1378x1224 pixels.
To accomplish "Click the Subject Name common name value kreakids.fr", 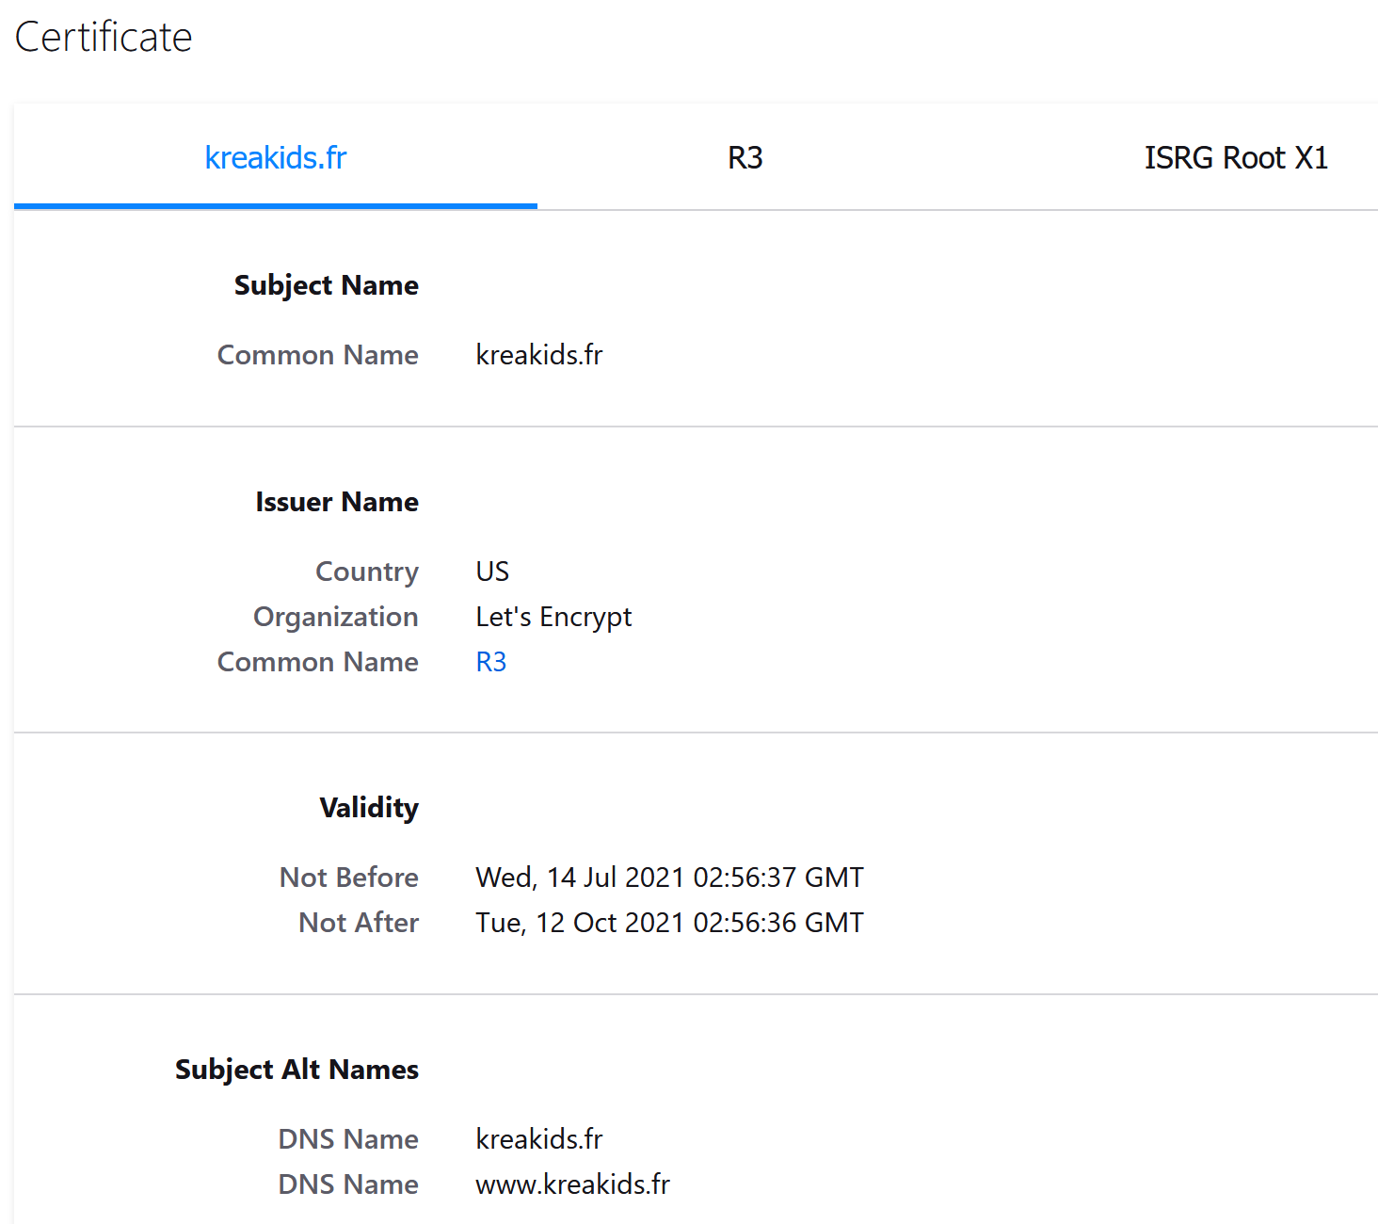I will [x=538, y=355].
